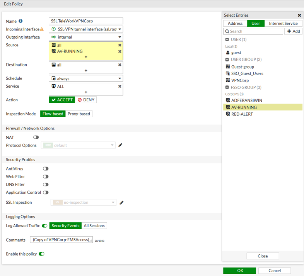Open the Outgoing Interface dropdown
304x276 pixels.
coord(86,37)
